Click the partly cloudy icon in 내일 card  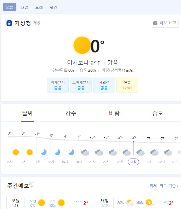(x=130, y=203)
